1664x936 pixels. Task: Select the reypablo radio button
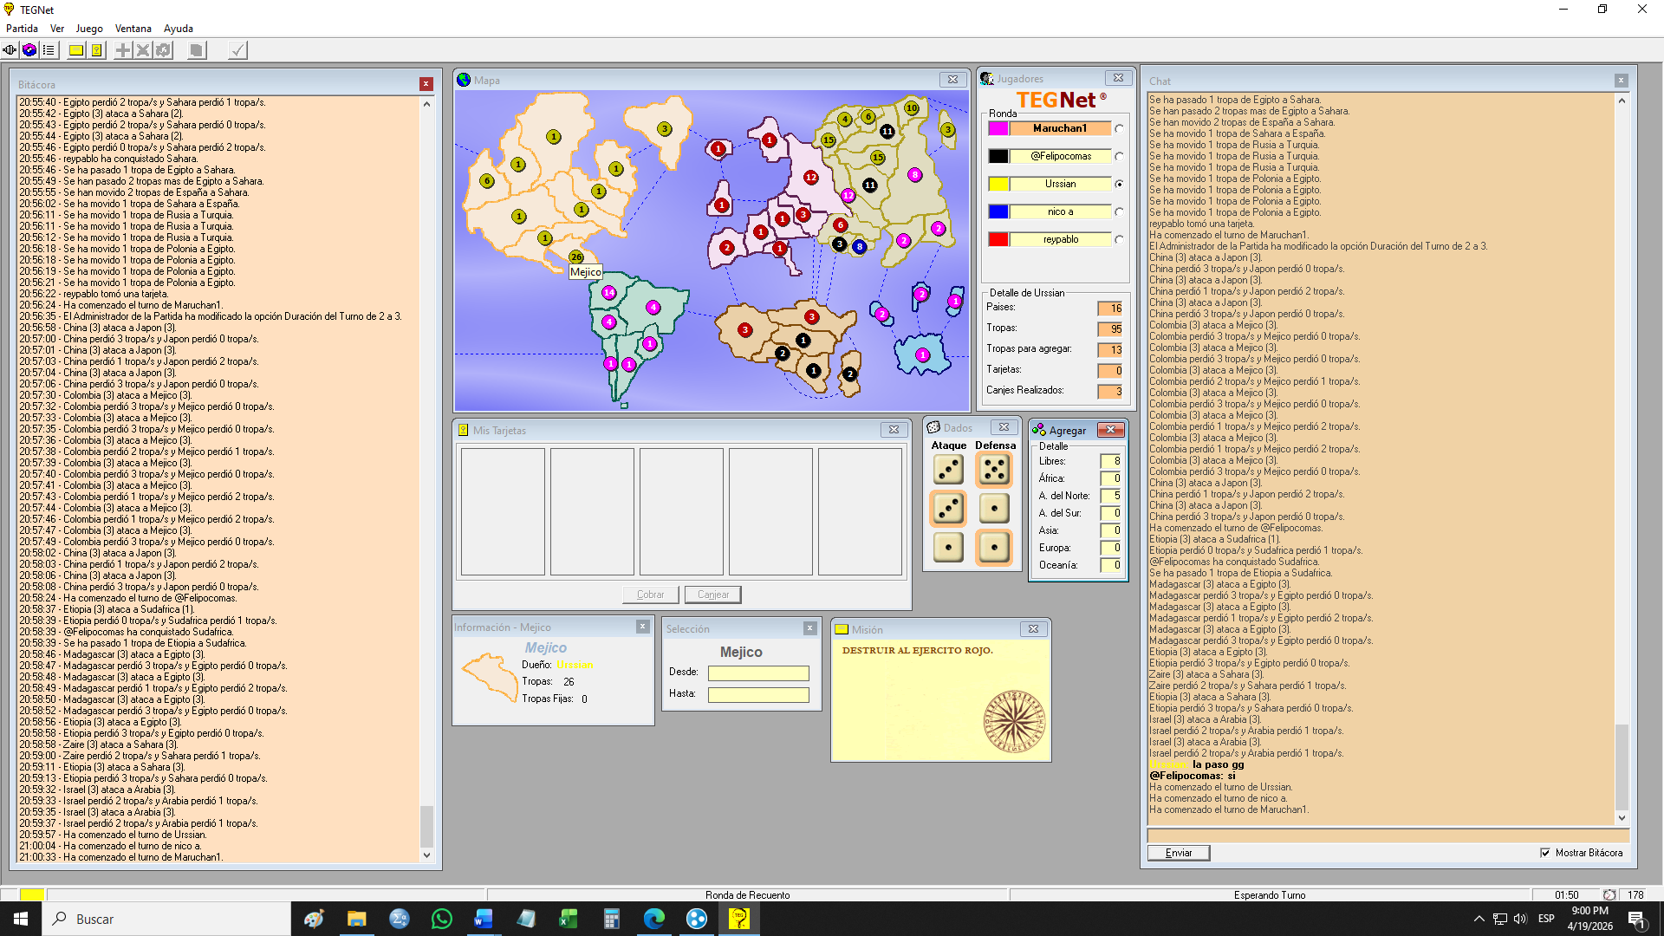(1119, 239)
